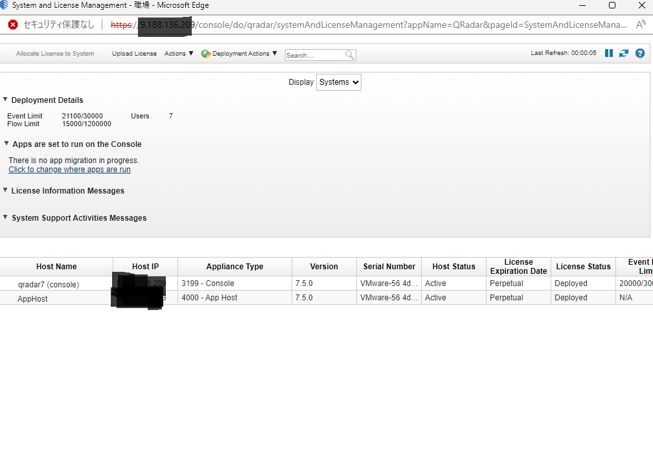Click Allocate License to System
Screen dimensions: 653x455
(x=55, y=53)
